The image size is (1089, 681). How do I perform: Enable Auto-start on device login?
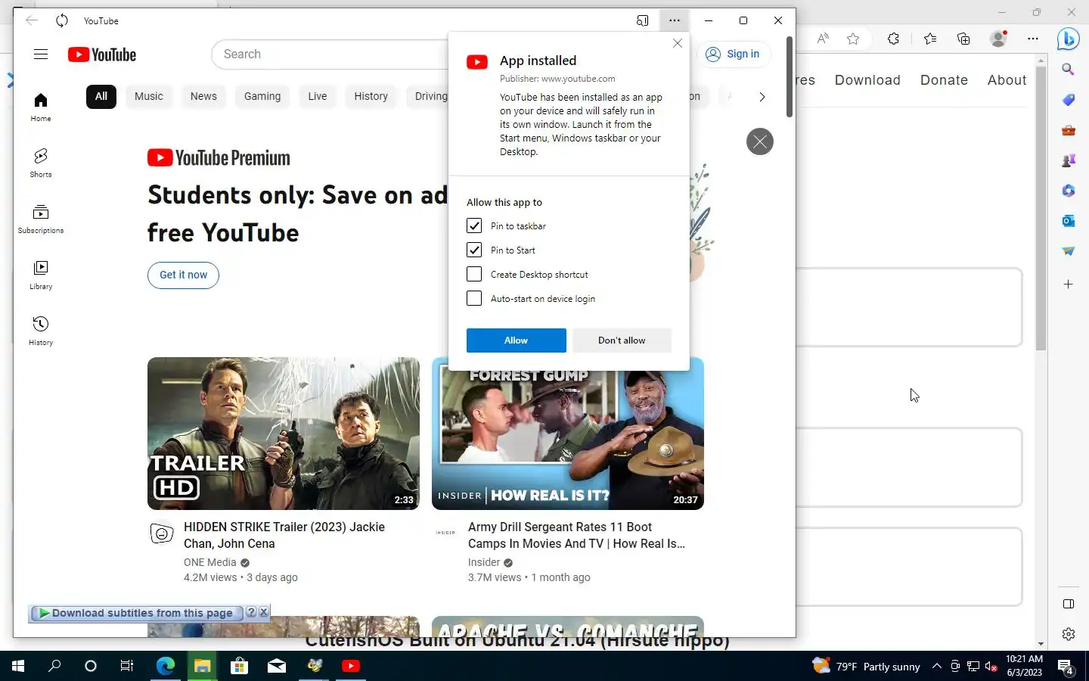(x=474, y=298)
